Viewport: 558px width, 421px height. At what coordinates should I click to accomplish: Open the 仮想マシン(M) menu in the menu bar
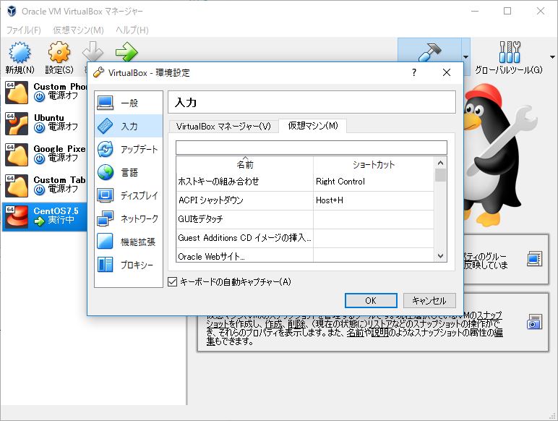(x=78, y=30)
